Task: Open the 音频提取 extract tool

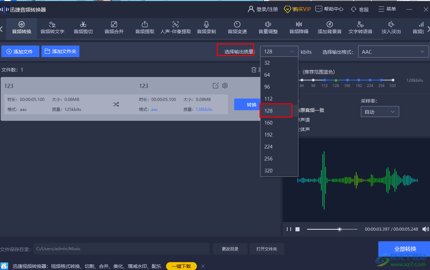Action: coord(145,28)
